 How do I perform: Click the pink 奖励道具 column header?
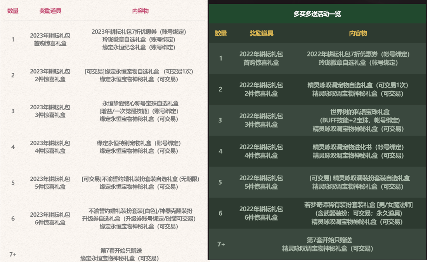coord(50,11)
